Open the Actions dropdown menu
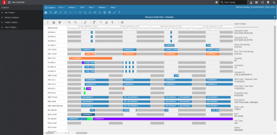 72,7
